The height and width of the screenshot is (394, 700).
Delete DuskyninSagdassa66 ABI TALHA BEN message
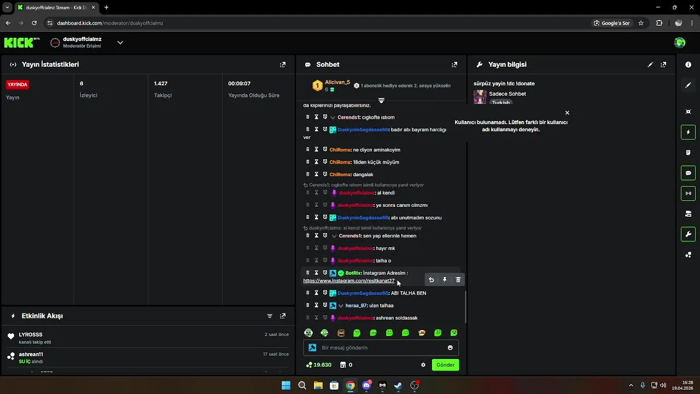[x=307, y=293]
